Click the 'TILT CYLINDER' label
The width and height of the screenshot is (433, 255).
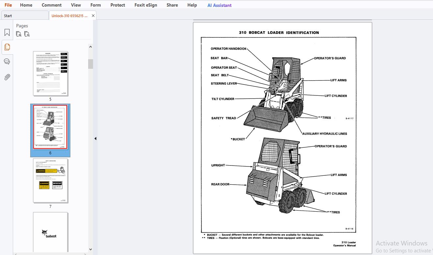tap(223, 99)
